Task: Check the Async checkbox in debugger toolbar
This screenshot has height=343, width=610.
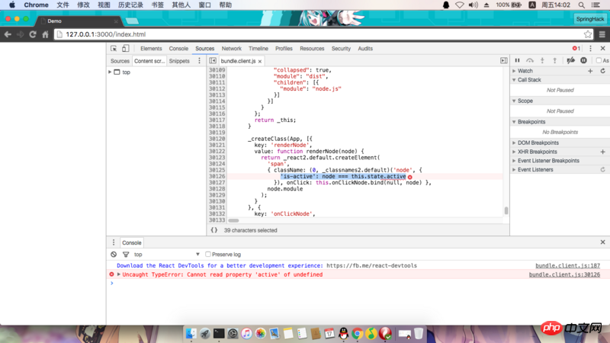Action: [x=599, y=60]
